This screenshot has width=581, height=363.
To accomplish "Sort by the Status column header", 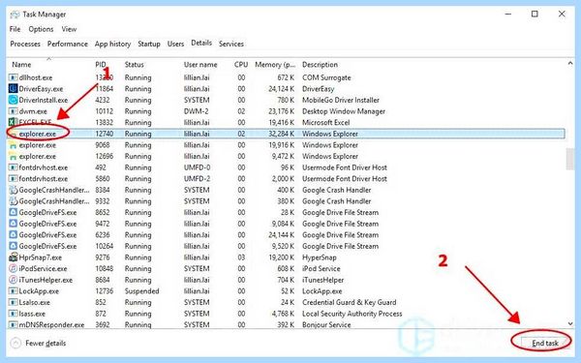I will pyautogui.click(x=135, y=65).
